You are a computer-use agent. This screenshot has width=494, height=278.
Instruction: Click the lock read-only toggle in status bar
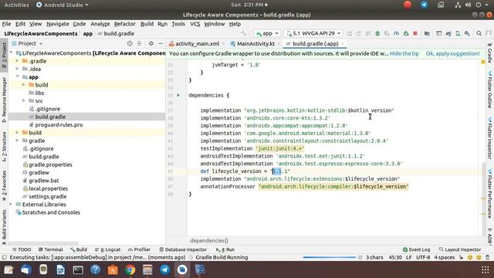461,257
